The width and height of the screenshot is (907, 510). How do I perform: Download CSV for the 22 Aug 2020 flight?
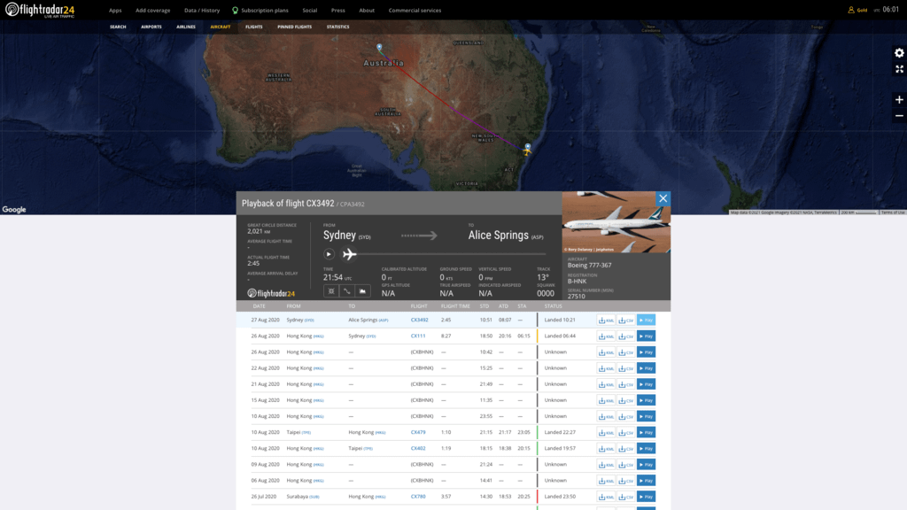click(x=625, y=368)
